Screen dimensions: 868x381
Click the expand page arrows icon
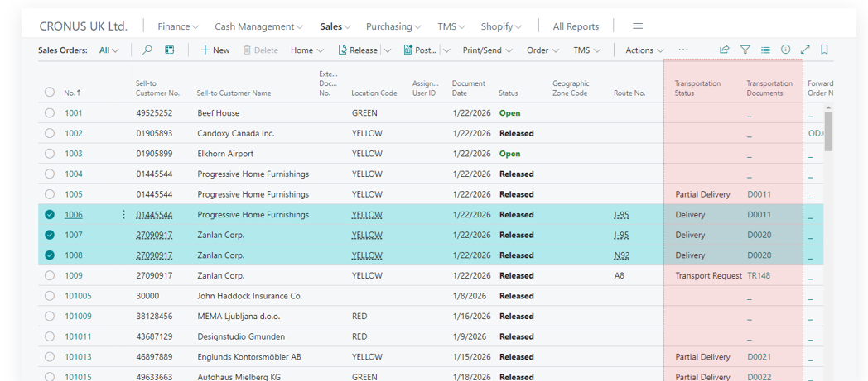click(x=805, y=50)
